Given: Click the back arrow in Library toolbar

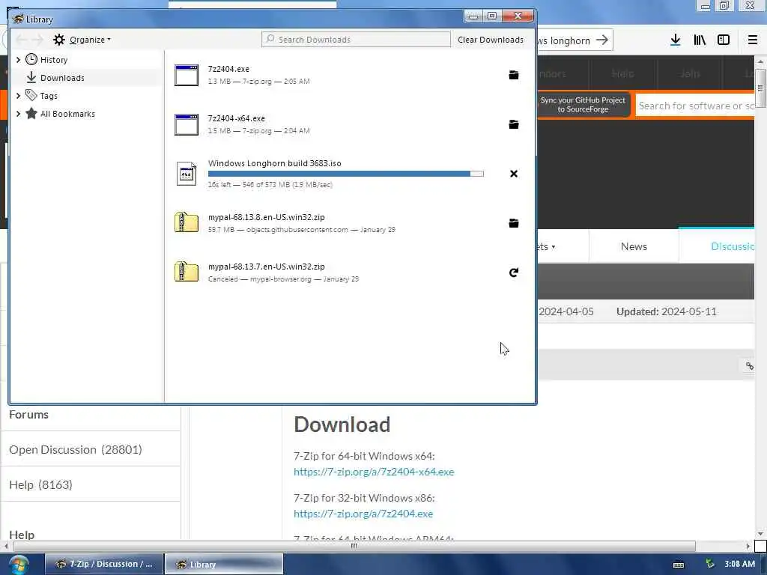Looking at the screenshot, I should tap(21, 40).
